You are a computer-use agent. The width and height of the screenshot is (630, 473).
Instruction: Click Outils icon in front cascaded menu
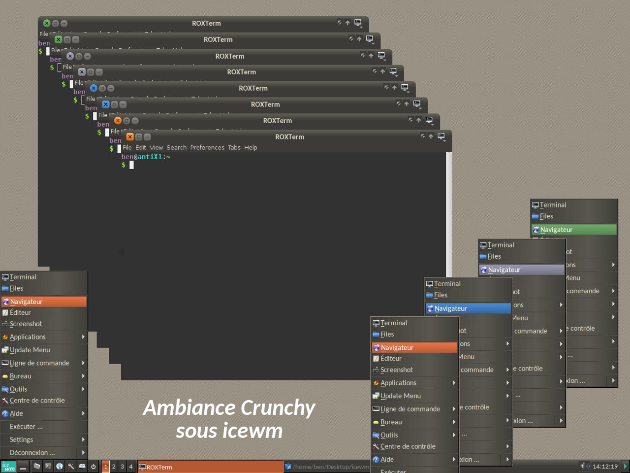(x=376, y=435)
